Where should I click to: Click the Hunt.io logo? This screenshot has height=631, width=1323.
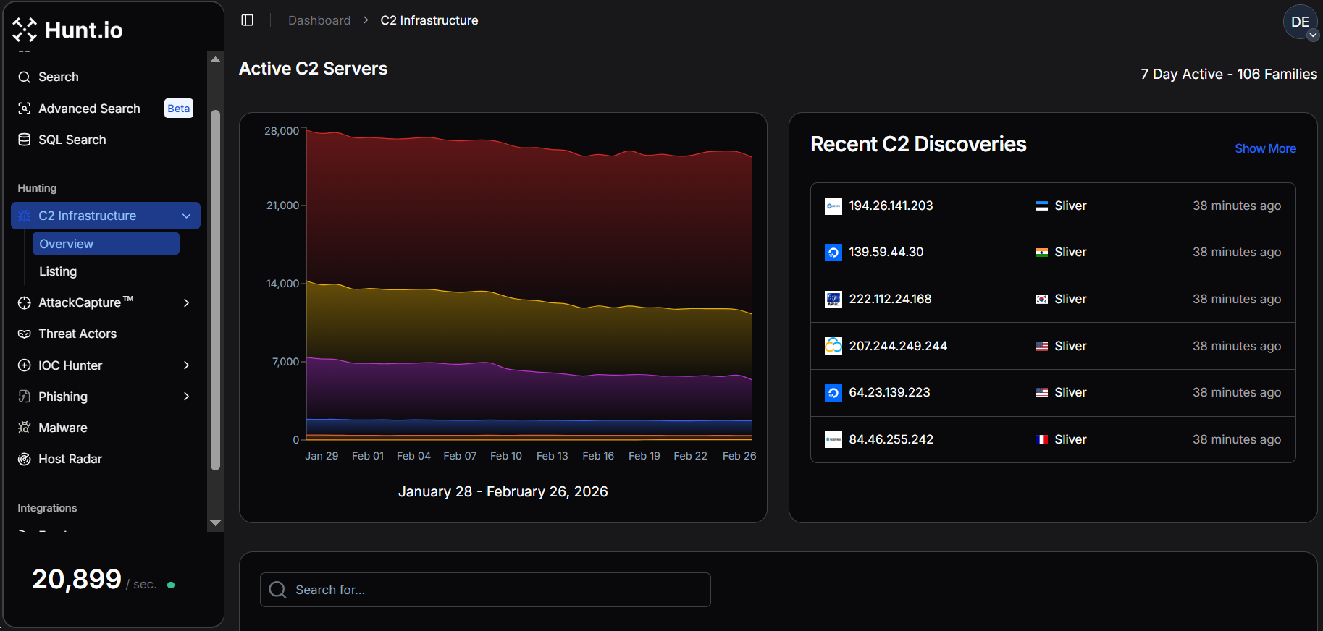click(67, 30)
